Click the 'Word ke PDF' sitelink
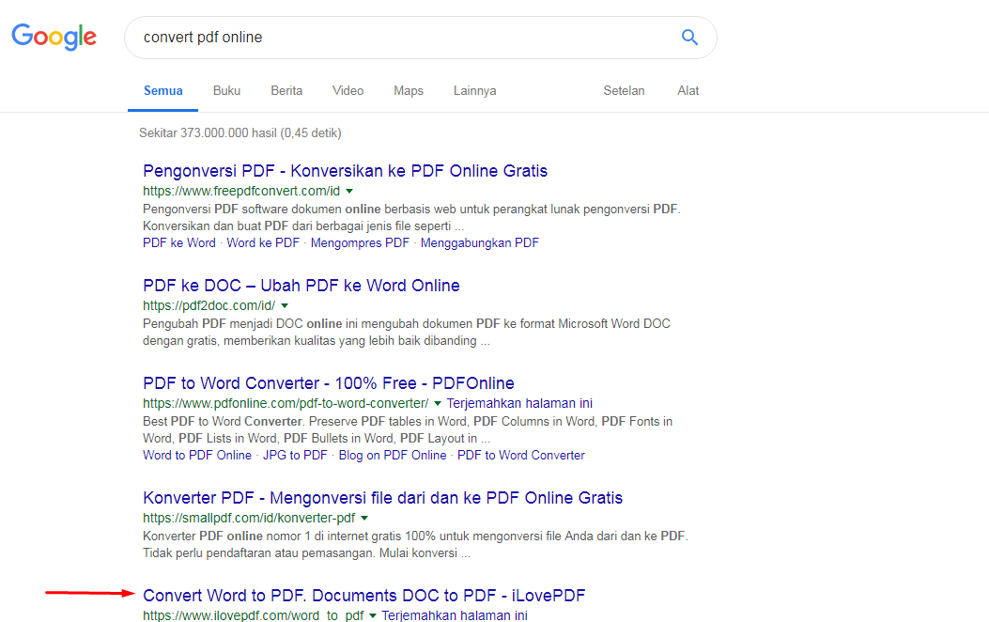 coord(263,242)
